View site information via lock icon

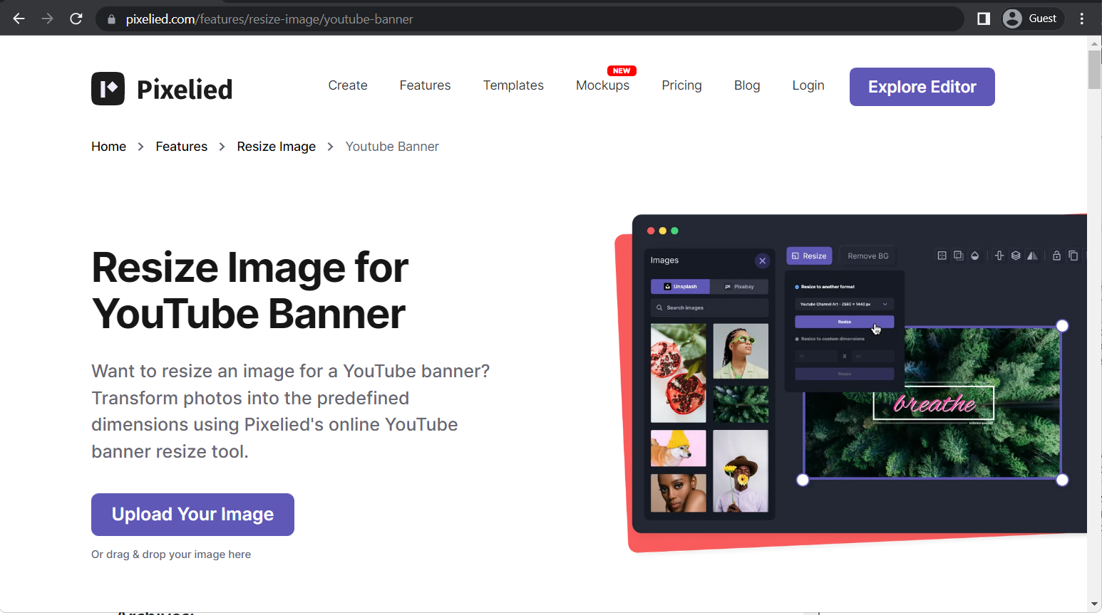[x=111, y=19]
